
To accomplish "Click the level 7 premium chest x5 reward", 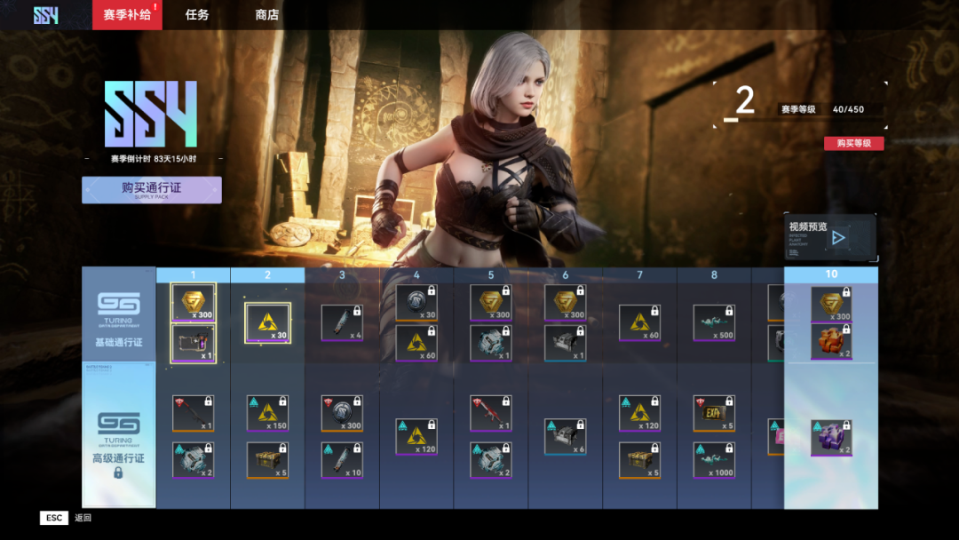I will click(x=639, y=460).
